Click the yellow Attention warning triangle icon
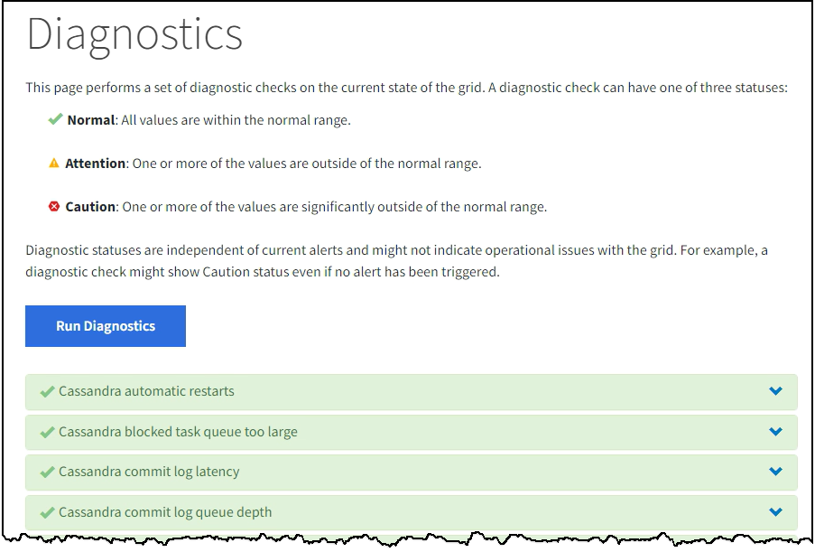Viewport: 815px width, 552px height. [54, 164]
